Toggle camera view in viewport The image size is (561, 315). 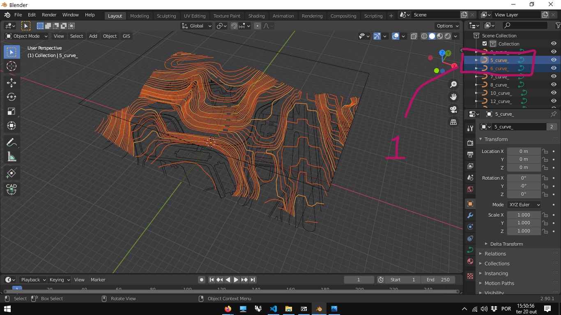click(453, 110)
